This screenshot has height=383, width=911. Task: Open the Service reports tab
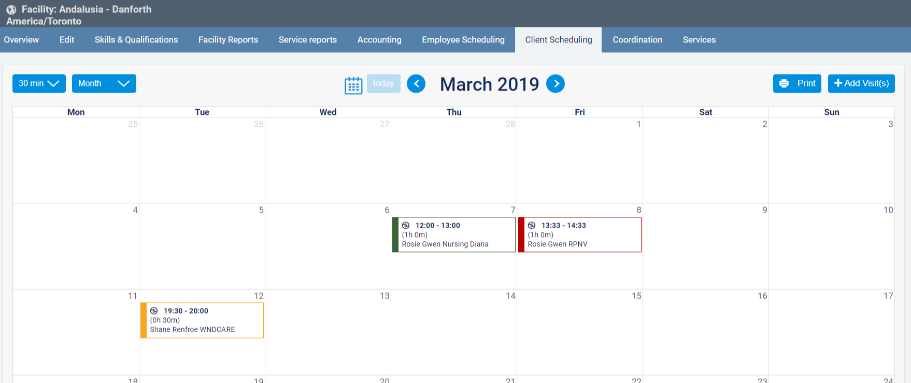(x=308, y=40)
